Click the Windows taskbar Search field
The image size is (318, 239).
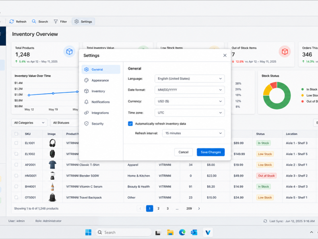click(x=124, y=232)
